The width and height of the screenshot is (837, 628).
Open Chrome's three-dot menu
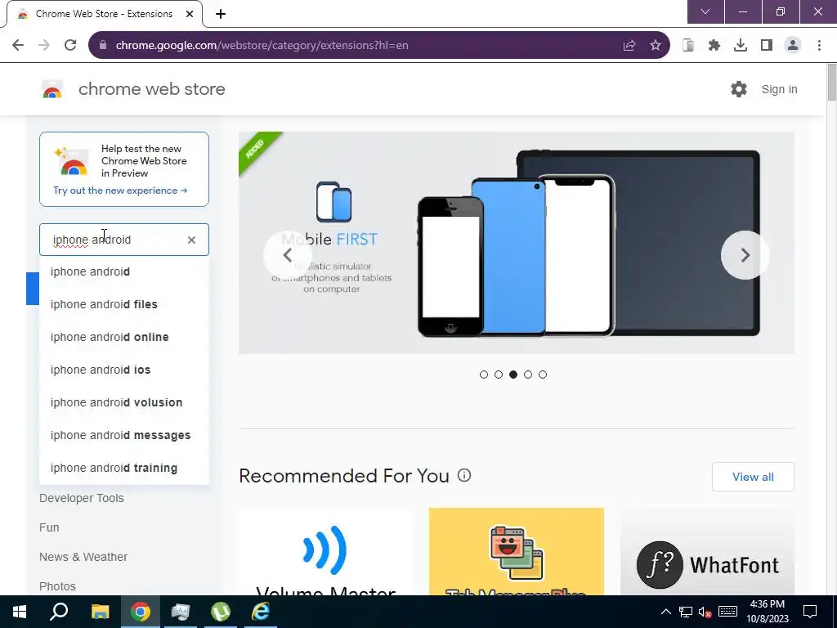coord(819,46)
